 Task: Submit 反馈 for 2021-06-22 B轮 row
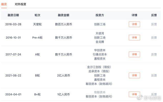pos(154,75)
